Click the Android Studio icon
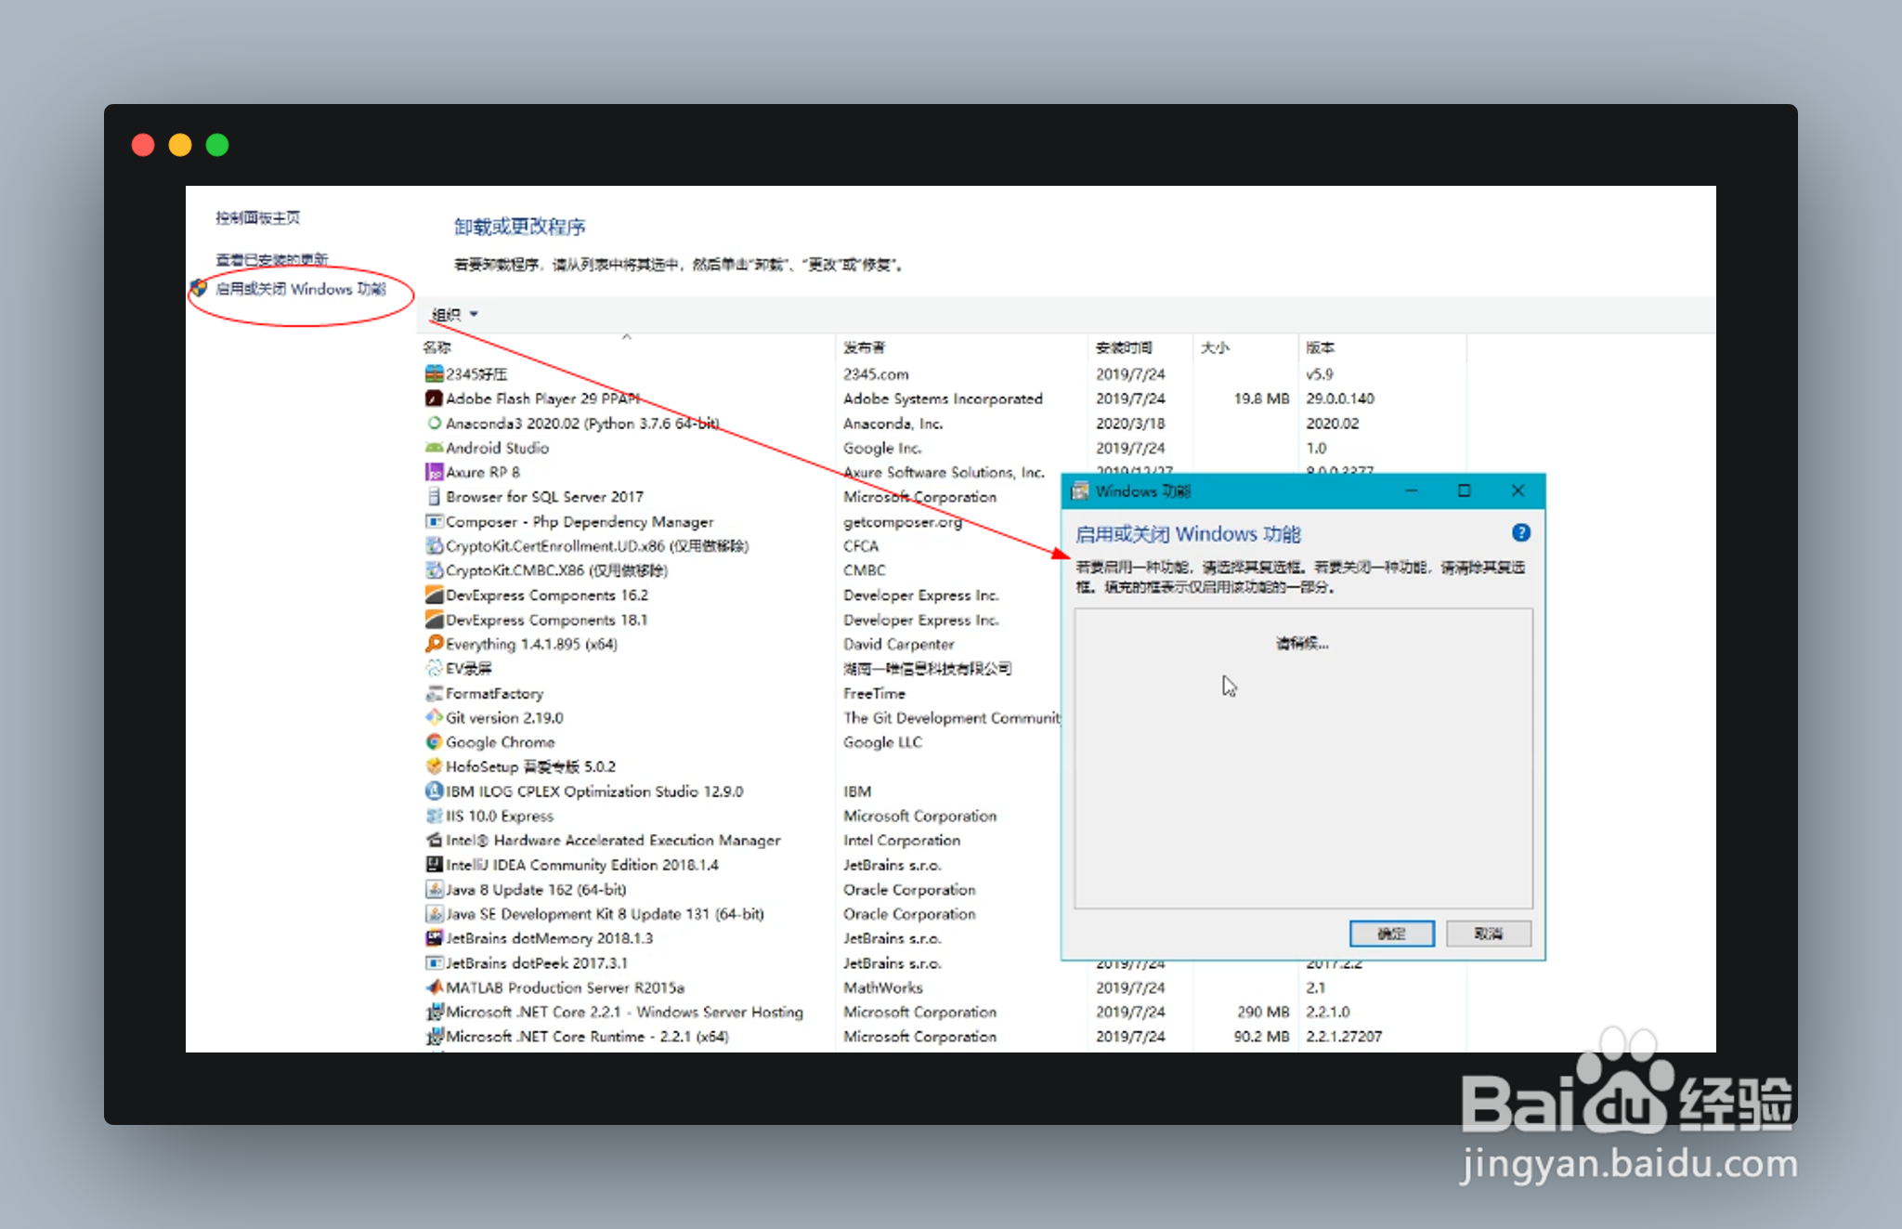Viewport: 1902px width, 1229px height. tap(434, 448)
